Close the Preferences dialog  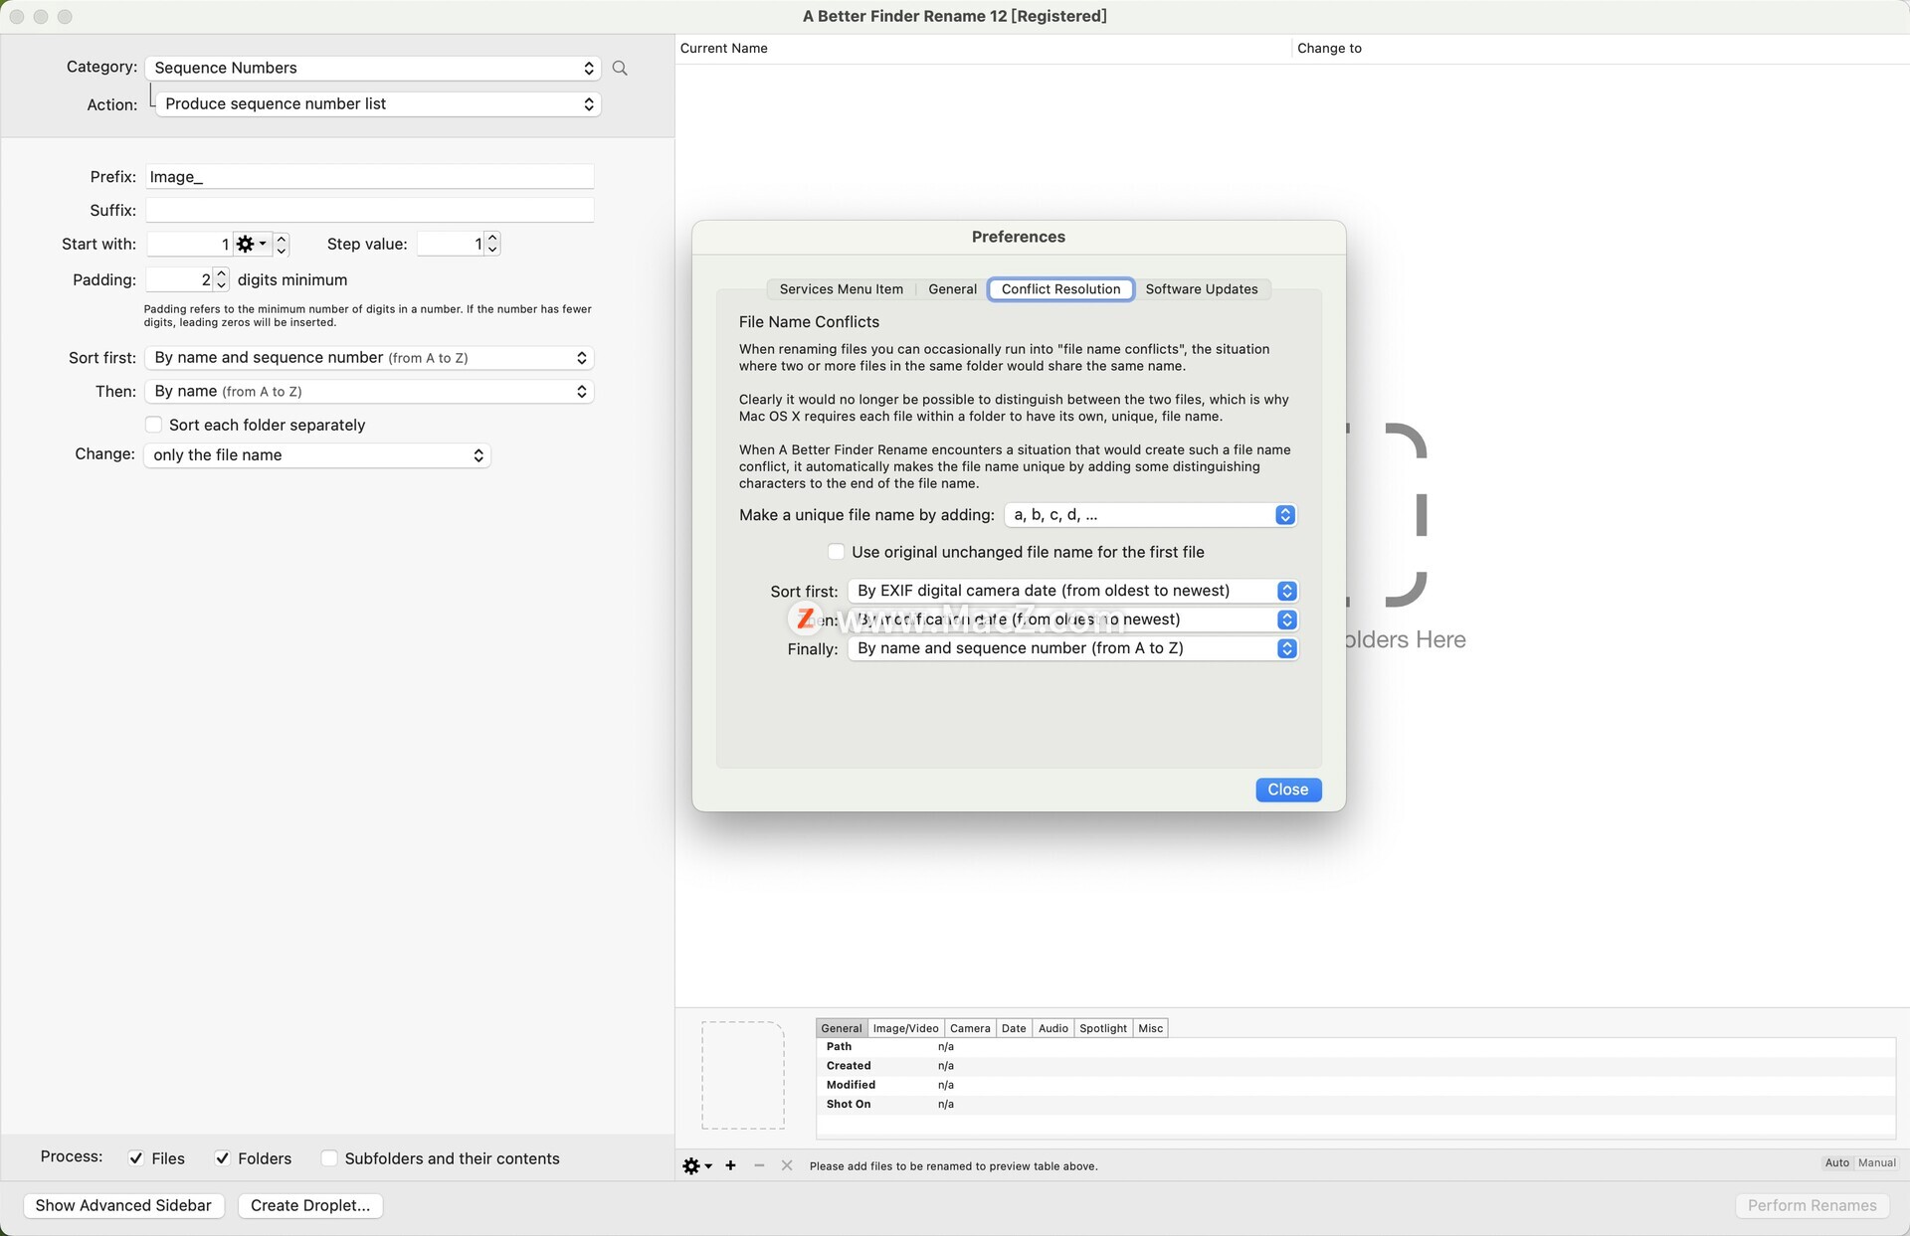pyautogui.click(x=1288, y=790)
